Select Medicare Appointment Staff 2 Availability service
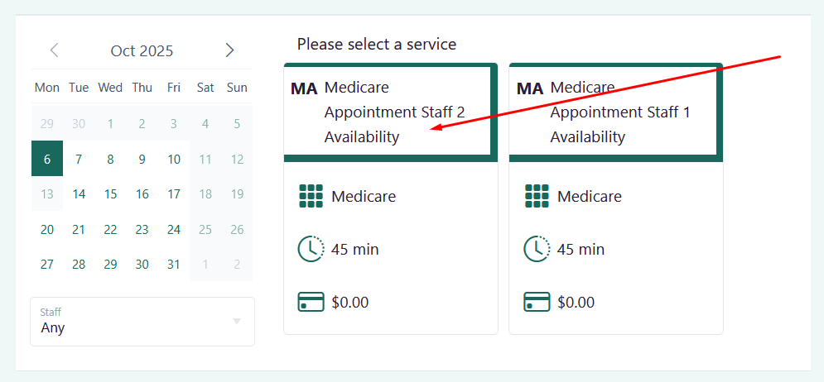This screenshot has height=382, width=824. (389, 112)
